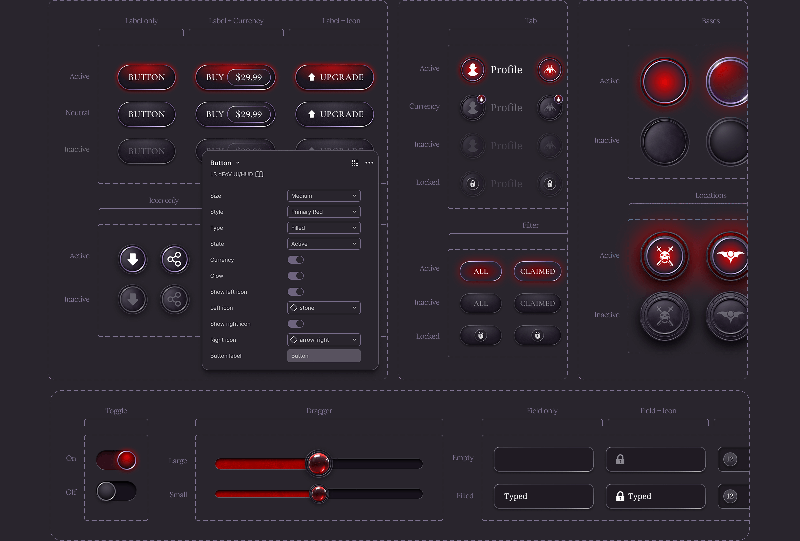This screenshot has width=800, height=541.
Task: Open the Size dropdown set to Medium
Action: pos(324,196)
